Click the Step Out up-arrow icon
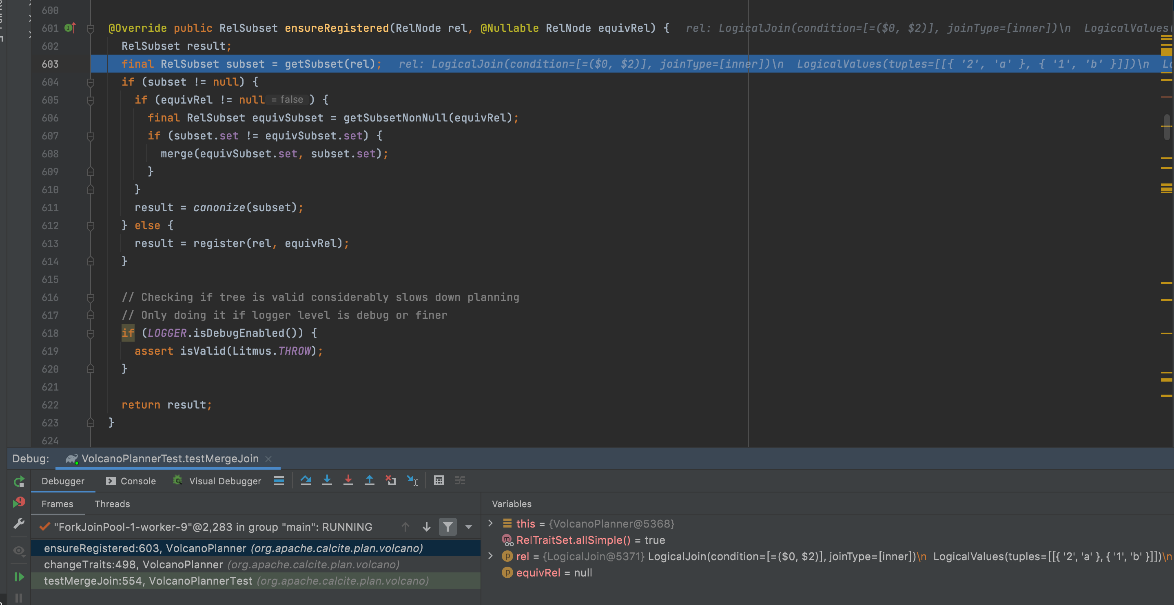The height and width of the screenshot is (605, 1174). 369,481
